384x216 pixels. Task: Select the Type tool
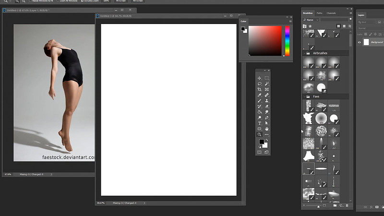(259, 123)
